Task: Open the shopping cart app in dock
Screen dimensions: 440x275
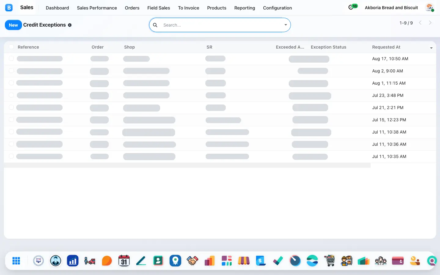Action: click(x=329, y=261)
